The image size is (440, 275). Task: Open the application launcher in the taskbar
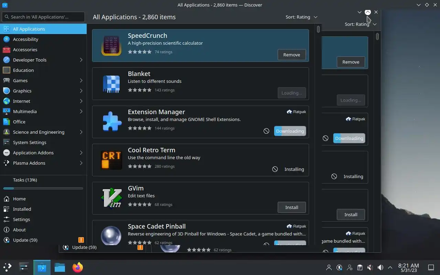click(8, 267)
